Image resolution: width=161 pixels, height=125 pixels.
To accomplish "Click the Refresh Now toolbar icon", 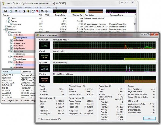I will (11, 11).
